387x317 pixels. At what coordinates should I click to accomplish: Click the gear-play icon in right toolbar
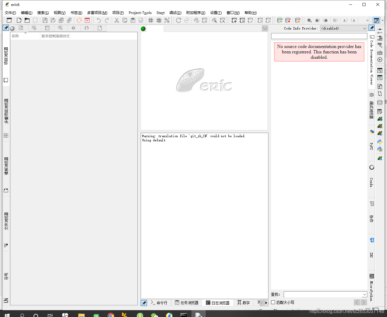coord(380,60)
